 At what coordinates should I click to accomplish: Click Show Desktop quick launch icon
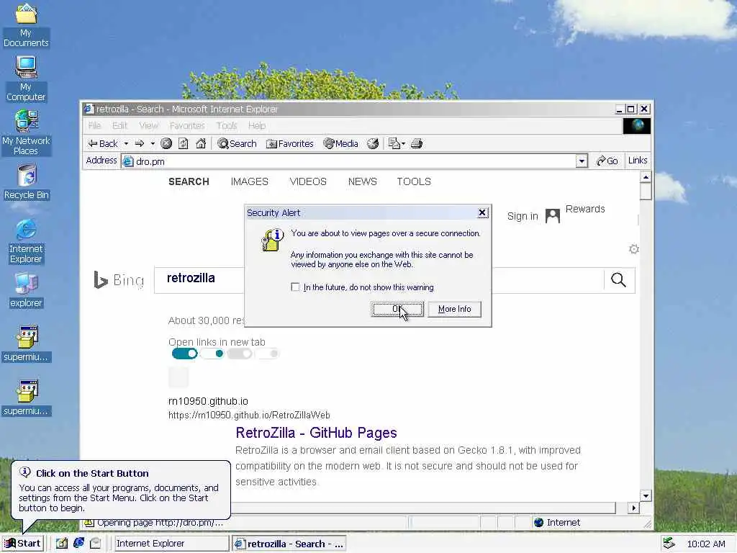point(62,544)
